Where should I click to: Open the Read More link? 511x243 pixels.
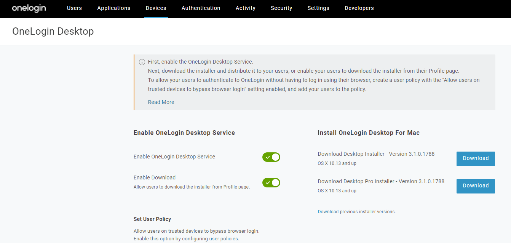click(161, 102)
